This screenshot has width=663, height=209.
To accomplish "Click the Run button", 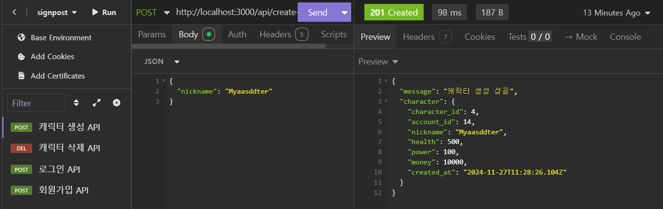I will (x=104, y=13).
